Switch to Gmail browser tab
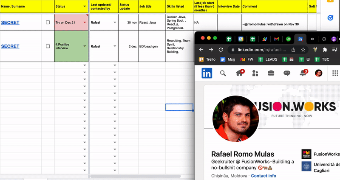 click(276, 39)
